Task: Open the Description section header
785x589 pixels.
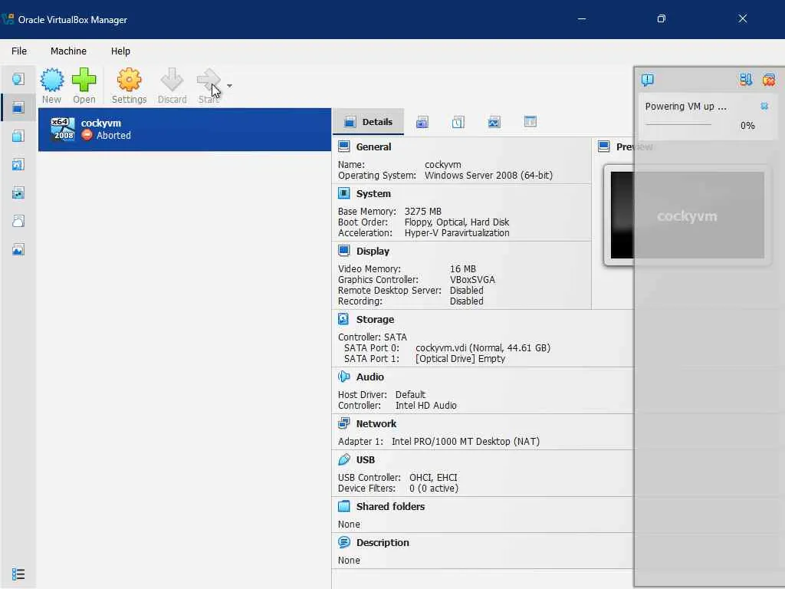Action: point(383,542)
